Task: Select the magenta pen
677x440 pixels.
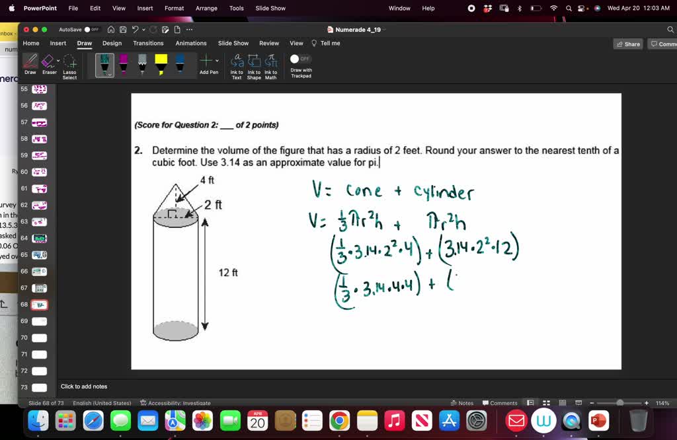Action: [123, 63]
